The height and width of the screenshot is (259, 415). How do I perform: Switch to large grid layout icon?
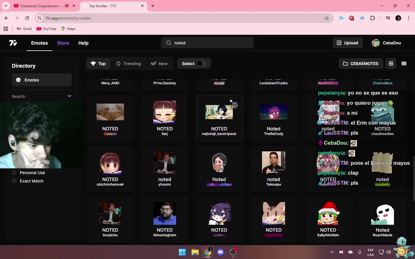click(391, 63)
